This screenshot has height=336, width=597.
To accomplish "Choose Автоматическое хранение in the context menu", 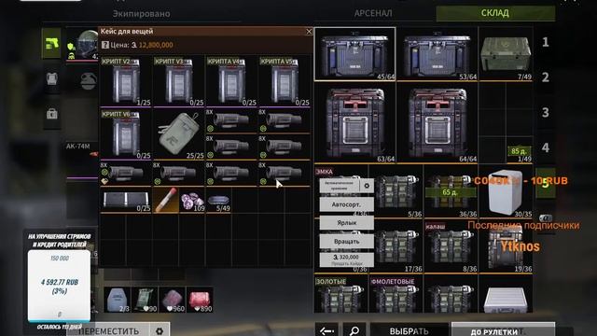I will (x=340, y=186).
